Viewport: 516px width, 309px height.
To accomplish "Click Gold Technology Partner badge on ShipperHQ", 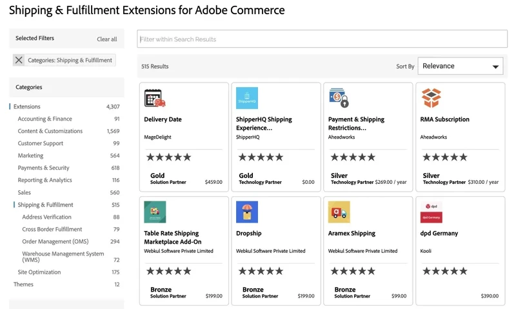I will pyautogui.click(x=261, y=178).
